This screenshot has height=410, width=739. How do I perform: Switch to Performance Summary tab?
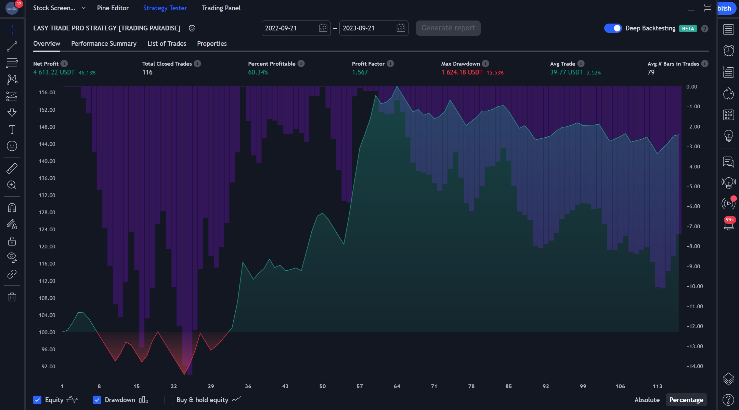point(104,43)
